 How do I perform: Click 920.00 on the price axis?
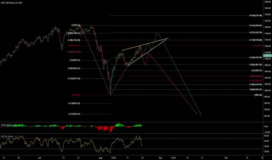click(267, 116)
